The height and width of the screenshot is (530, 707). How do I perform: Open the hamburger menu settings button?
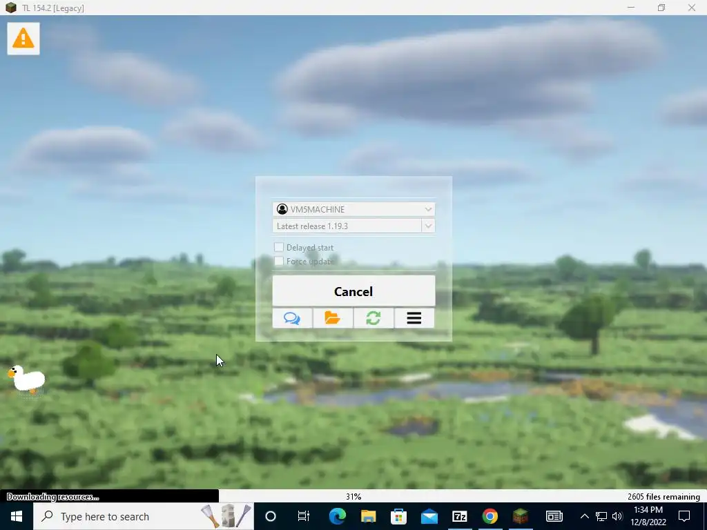414,318
